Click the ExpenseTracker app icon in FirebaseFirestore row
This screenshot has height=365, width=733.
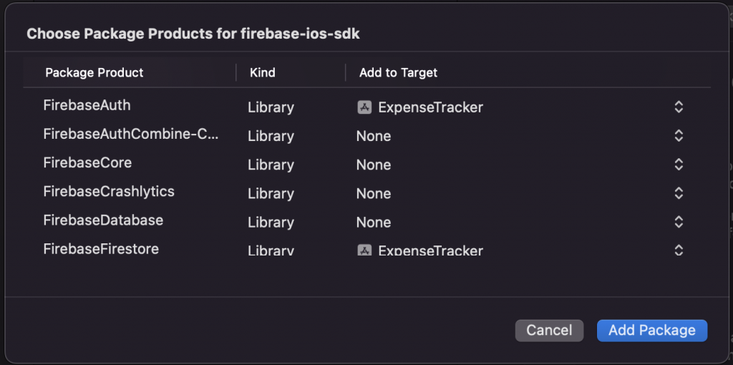(x=364, y=250)
